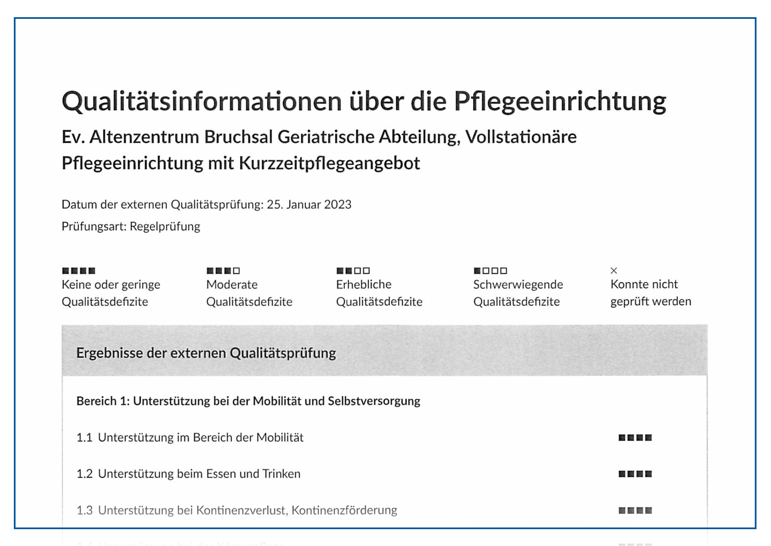Click row "1.2 Unterstützung beim Essen und Trinken"
This screenshot has width=771, height=546.
(385, 474)
